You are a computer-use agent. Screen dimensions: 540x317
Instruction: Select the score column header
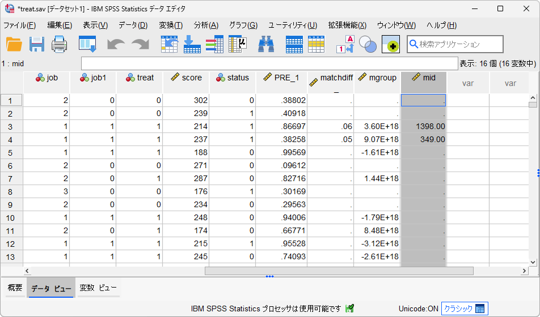coord(186,82)
